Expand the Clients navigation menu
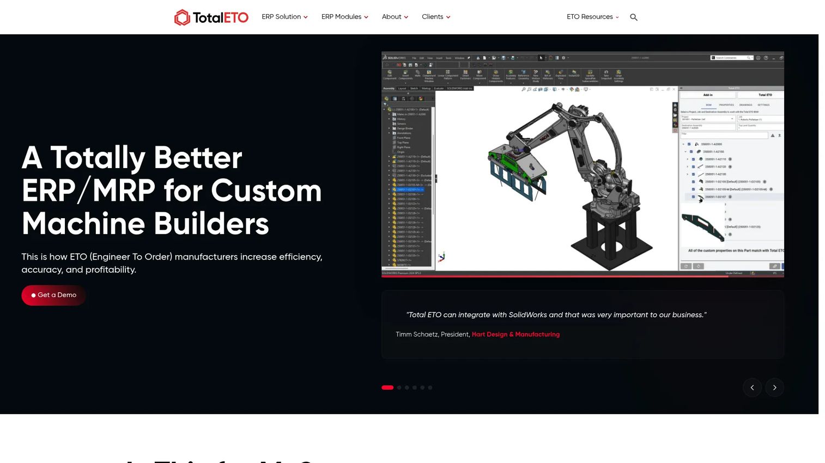 coord(436,17)
